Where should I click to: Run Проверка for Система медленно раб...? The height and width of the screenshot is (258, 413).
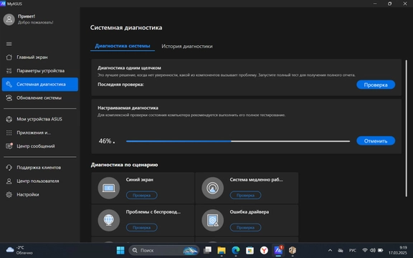[x=245, y=196]
